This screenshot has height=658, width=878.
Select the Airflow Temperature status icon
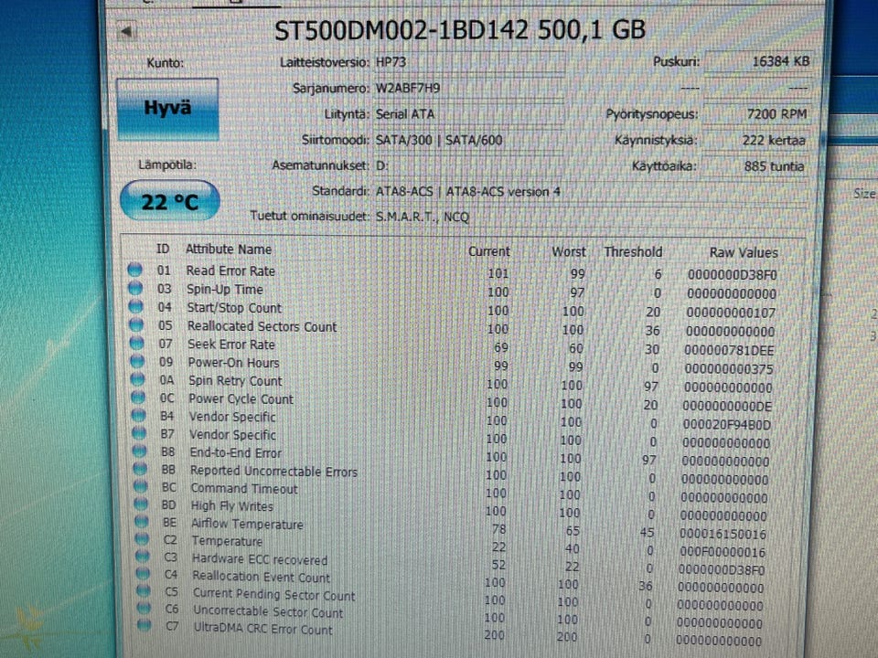point(143,522)
